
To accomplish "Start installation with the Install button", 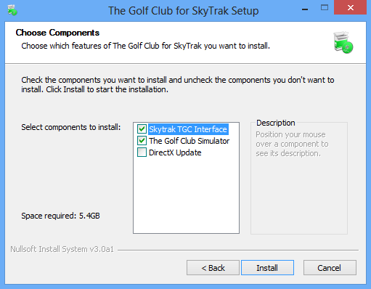I will click(x=267, y=268).
